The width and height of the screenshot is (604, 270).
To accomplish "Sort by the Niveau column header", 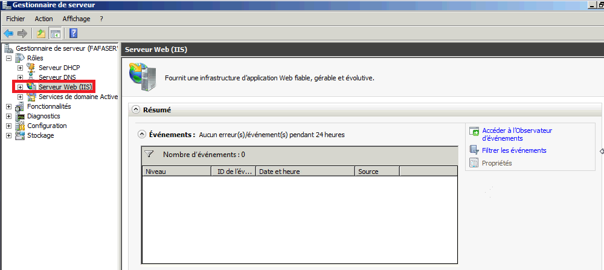I will pos(177,172).
